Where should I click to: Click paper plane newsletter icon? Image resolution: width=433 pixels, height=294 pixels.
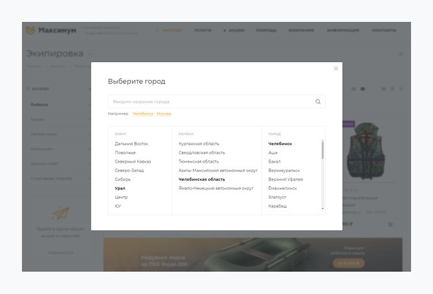pos(60,213)
